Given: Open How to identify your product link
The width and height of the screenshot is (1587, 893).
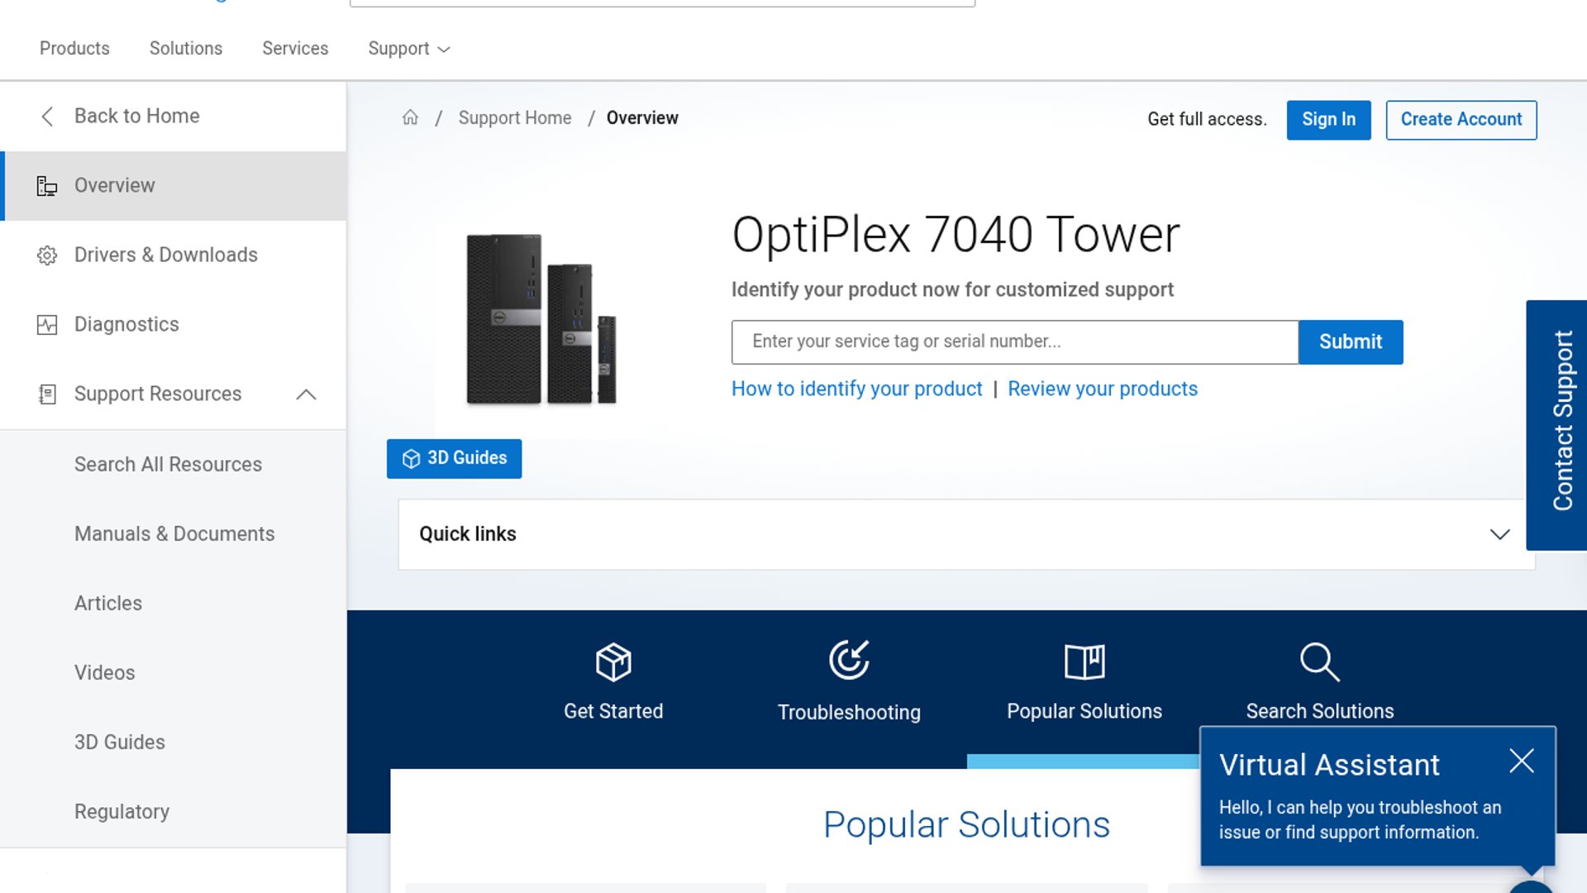Looking at the screenshot, I should point(856,389).
